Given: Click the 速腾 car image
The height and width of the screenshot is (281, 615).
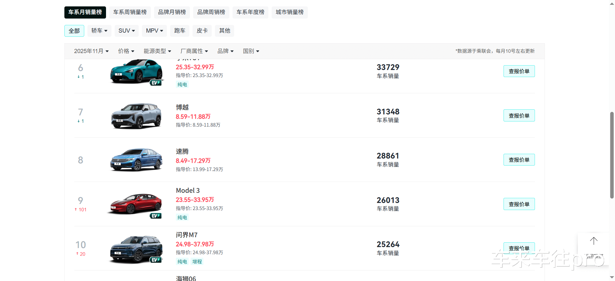Looking at the screenshot, I should pos(136,160).
